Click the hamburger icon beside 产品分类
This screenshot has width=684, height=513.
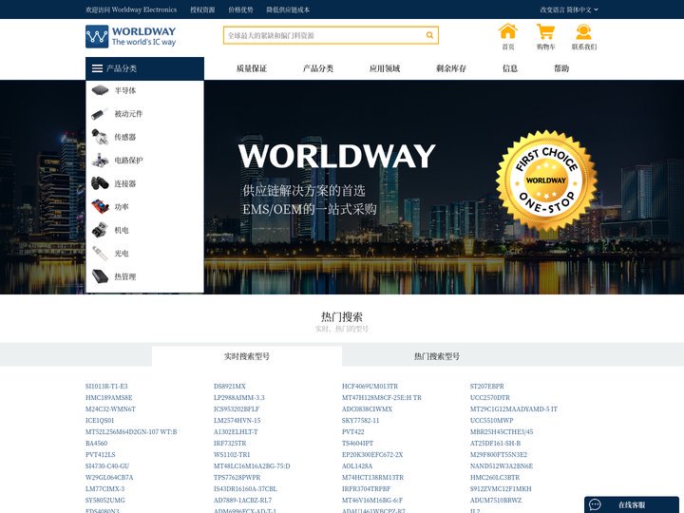pyautogui.click(x=97, y=68)
